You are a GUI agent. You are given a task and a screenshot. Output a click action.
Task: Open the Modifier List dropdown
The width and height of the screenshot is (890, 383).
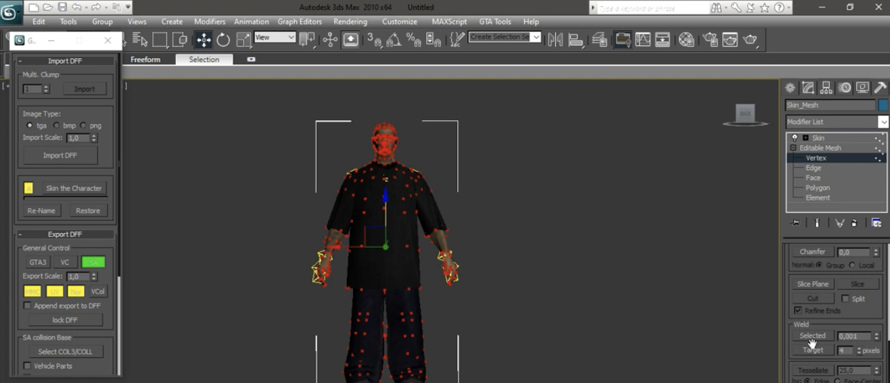[883, 122]
